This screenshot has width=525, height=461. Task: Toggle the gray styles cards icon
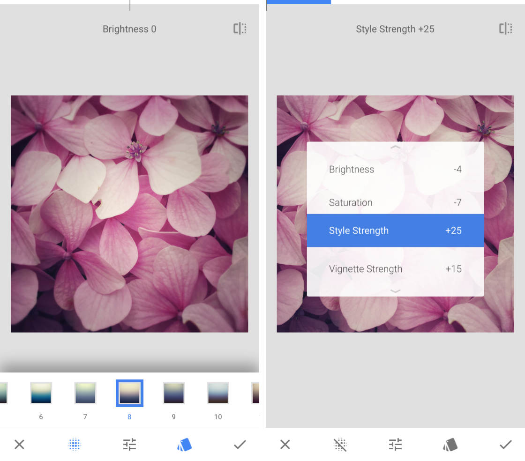click(x=450, y=444)
